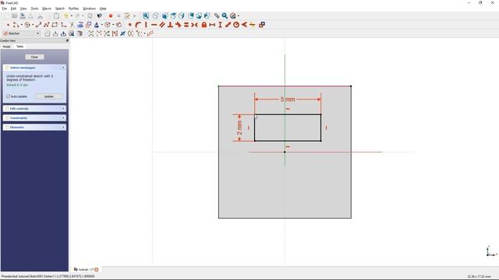Apply the Equal constraint
Viewport: 499px width, 280px height.
[x=186, y=25]
